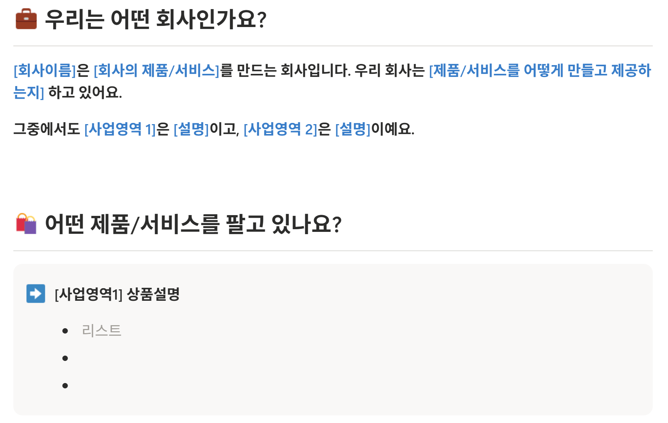Click the '[사업영역1] 상품설명' callout title
The width and height of the screenshot is (668, 423).
[117, 294]
